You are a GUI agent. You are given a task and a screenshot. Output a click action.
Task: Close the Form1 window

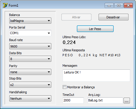click(128, 6)
